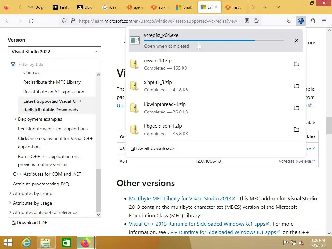Open the Firefox hamburger menu
The width and height of the screenshot is (332, 249).
point(324,21)
